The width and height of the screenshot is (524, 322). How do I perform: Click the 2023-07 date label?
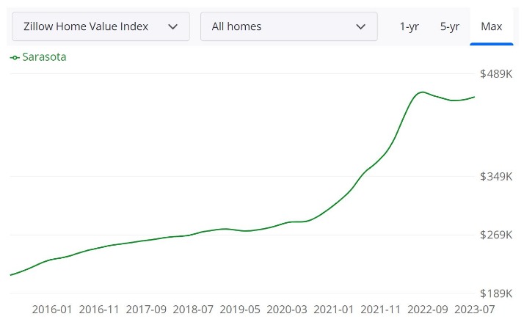[475, 310]
